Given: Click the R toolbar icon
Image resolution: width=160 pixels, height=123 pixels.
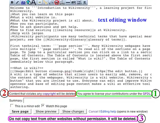Looking at the screenshot, I should (x=85, y=2).
